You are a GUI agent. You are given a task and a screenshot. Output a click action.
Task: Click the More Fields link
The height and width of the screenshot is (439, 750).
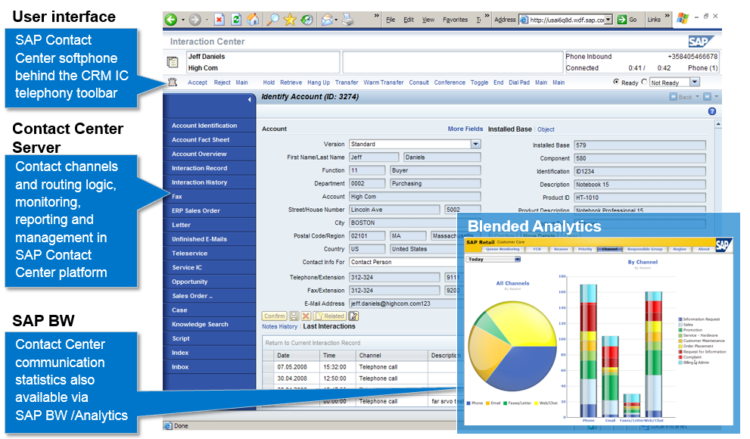(465, 129)
